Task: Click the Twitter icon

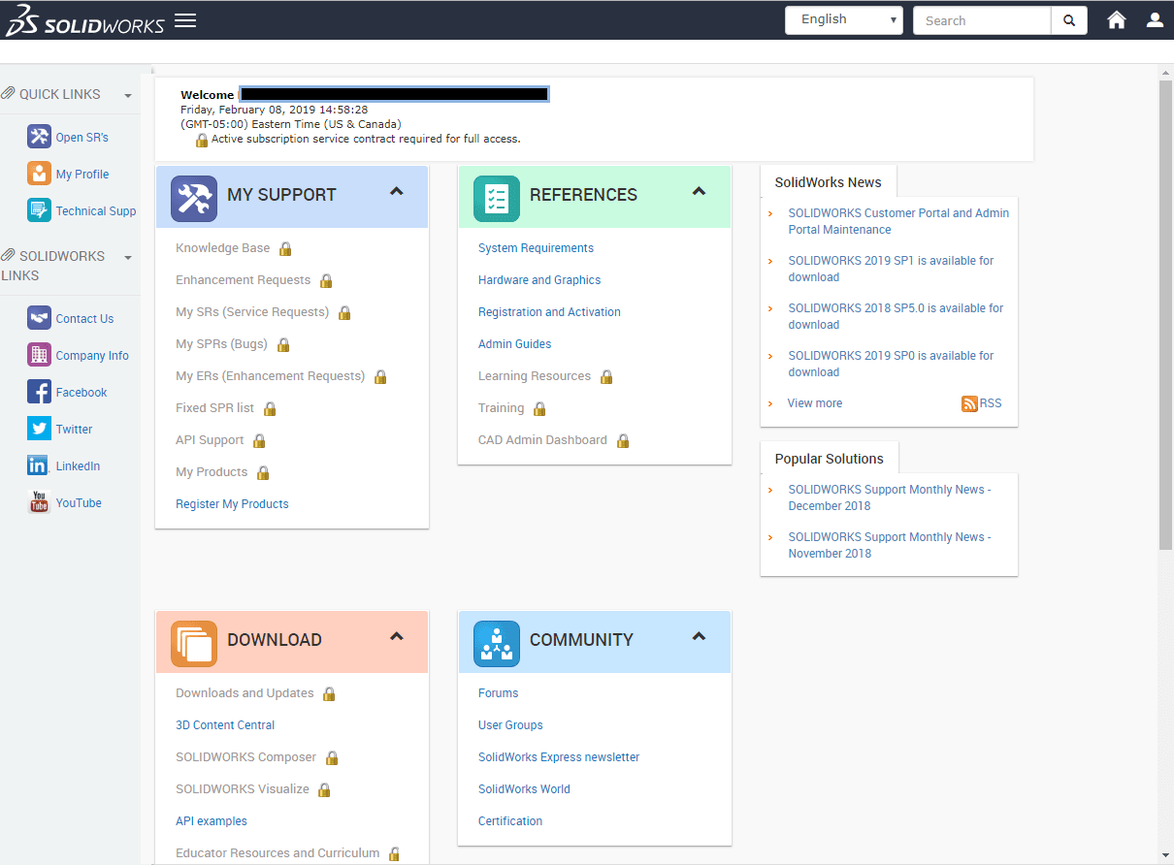Action: tap(39, 429)
